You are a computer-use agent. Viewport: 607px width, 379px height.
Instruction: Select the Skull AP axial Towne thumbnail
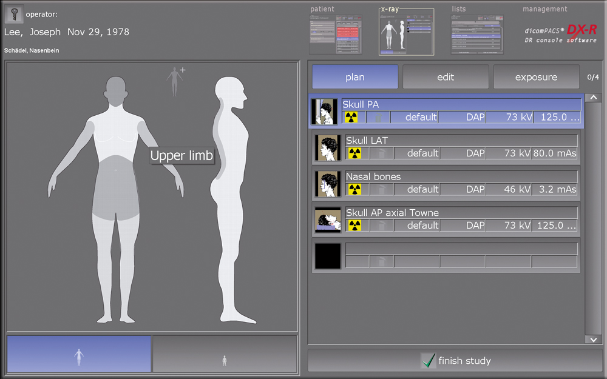pos(327,220)
